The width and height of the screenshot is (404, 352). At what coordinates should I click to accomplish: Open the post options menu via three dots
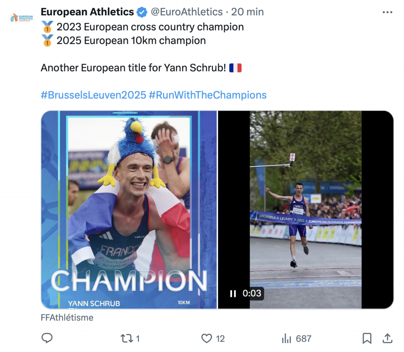pos(387,12)
